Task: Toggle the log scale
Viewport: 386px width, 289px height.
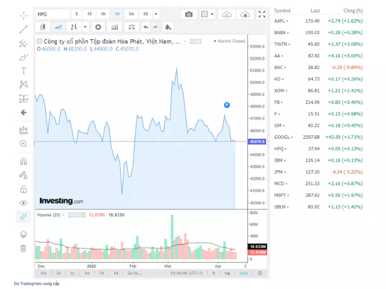Action: tap(227, 273)
